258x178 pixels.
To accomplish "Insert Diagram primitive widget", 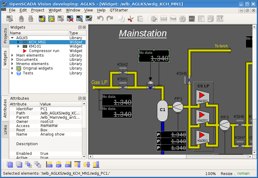I will (192, 19).
